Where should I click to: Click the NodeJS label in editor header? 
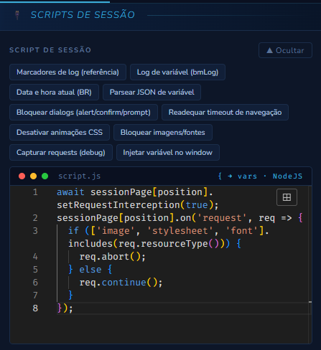tap(288, 176)
